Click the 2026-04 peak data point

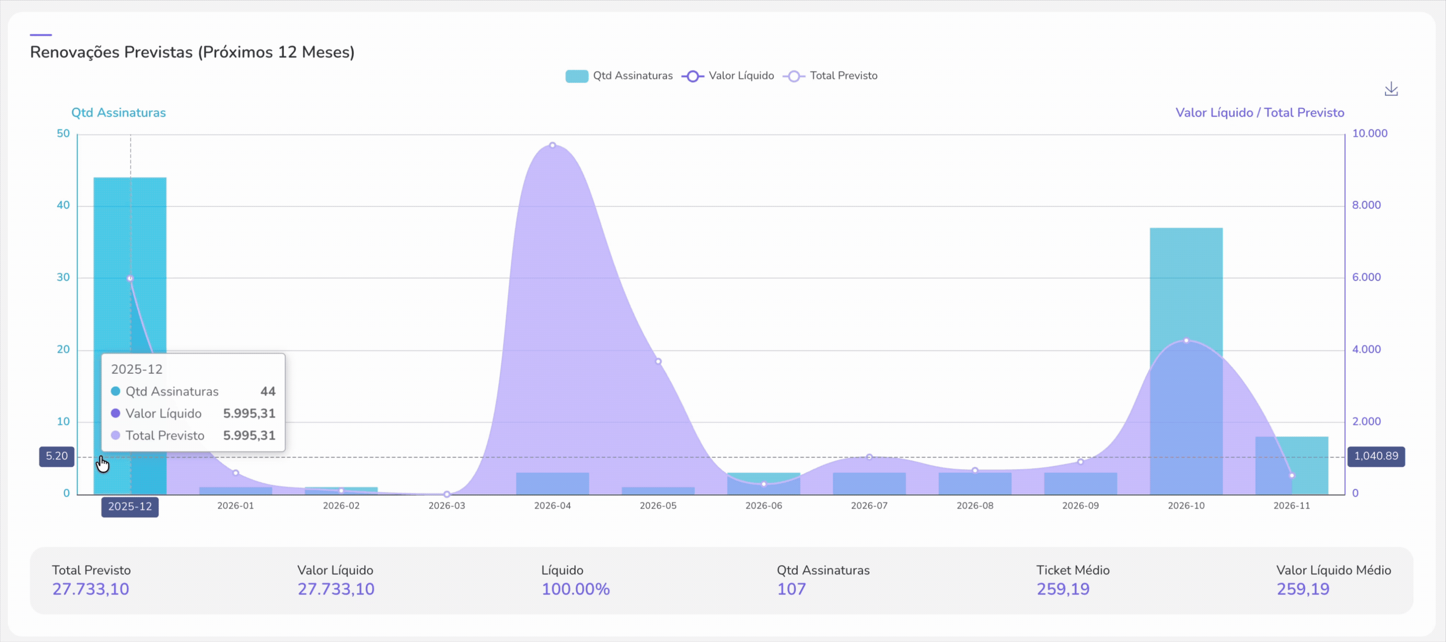[552, 145]
